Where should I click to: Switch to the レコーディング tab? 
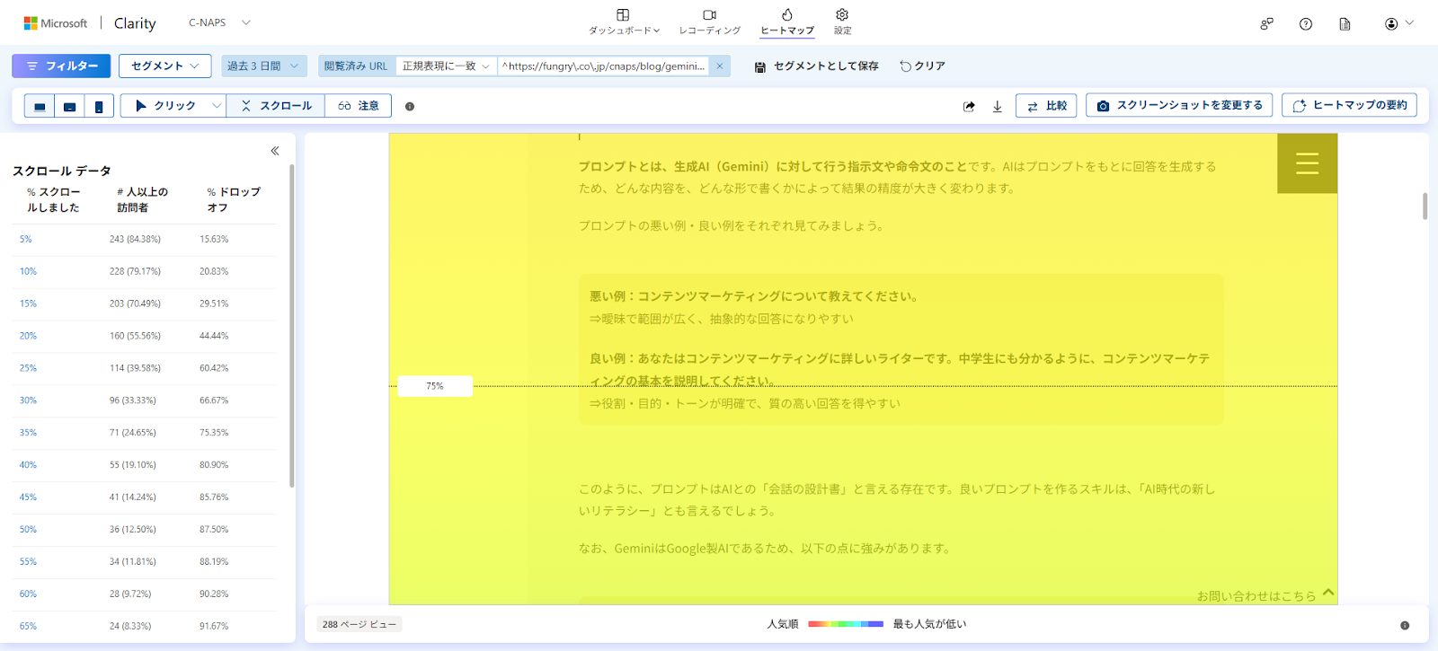pyautogui.click(x=709, y=22)
